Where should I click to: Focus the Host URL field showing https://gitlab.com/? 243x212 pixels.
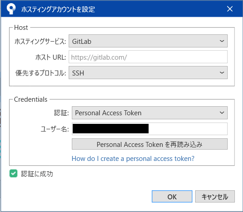pos(148,57)
